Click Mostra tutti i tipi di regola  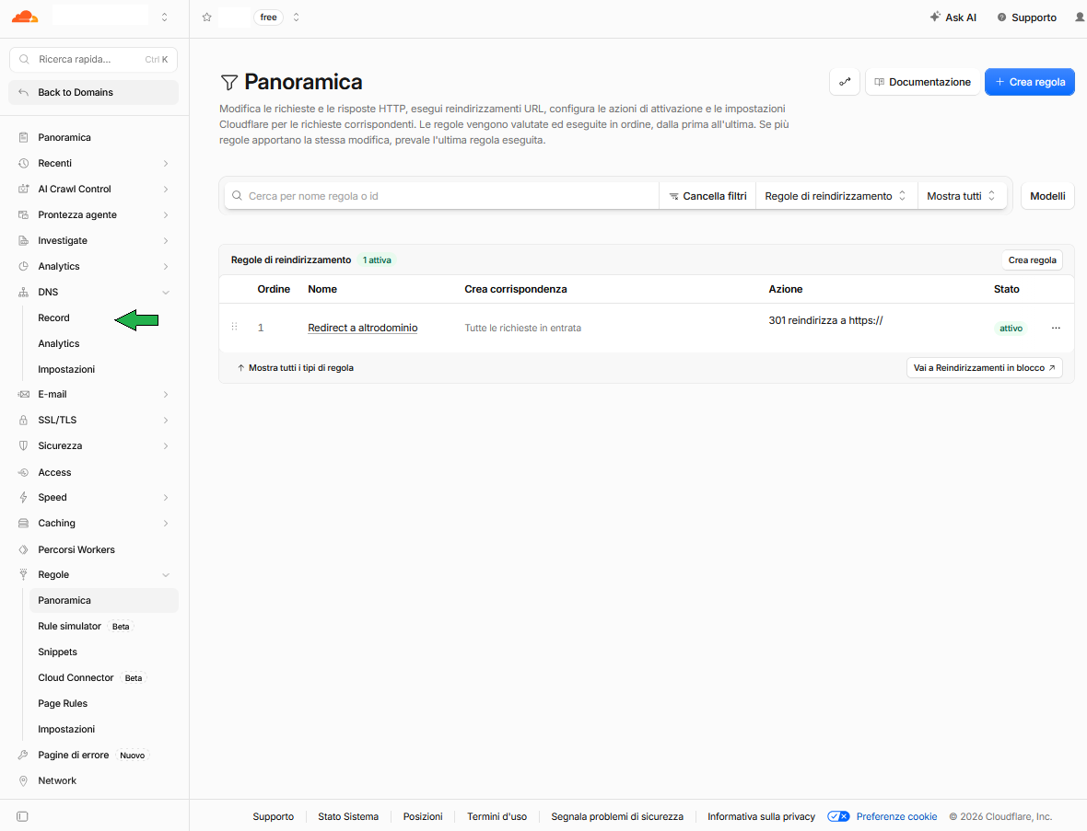pos(296,368)
